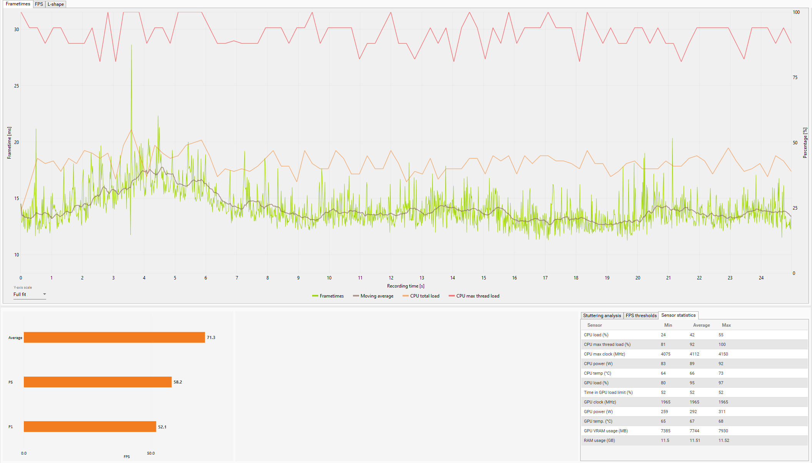The image size is (812, 463).
Task: Toggle CPU total load legend entry
Action: 421,296
